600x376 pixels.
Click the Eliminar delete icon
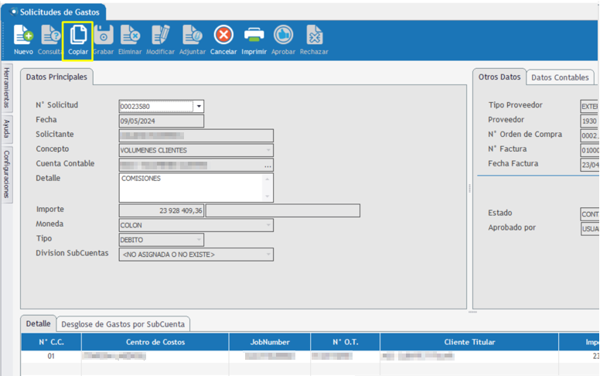130,36
